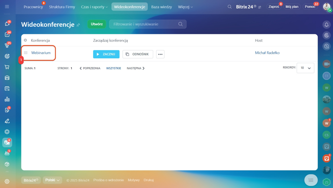Open the notifications bell icon
The width and height of the screenshot is (333, 188).
click(x=326, y=25)
